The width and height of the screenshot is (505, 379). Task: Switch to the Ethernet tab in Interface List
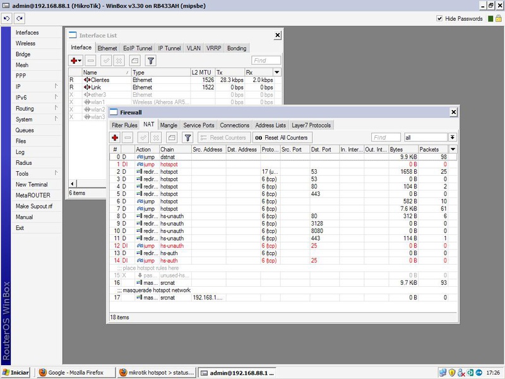tap(107, 48)
